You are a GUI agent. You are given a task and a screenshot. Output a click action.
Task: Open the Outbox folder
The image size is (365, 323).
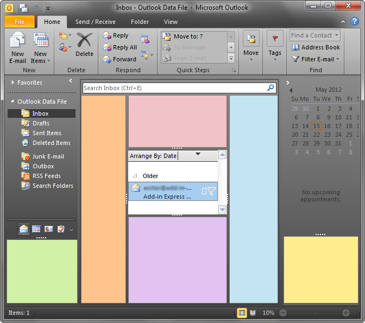pyautogui.click(x=37, y=166)
